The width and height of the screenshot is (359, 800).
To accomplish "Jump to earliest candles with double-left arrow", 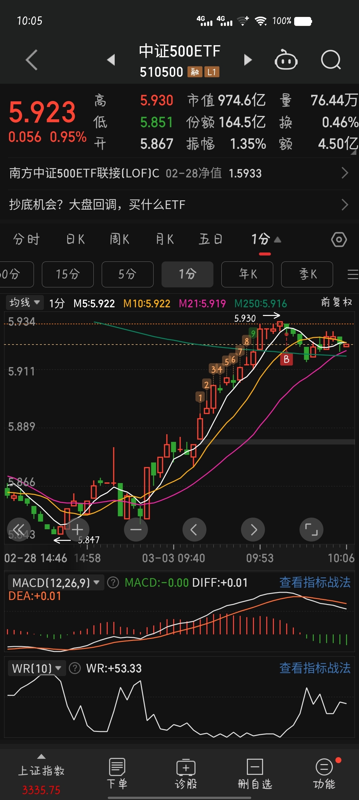I will pos(19,530).
